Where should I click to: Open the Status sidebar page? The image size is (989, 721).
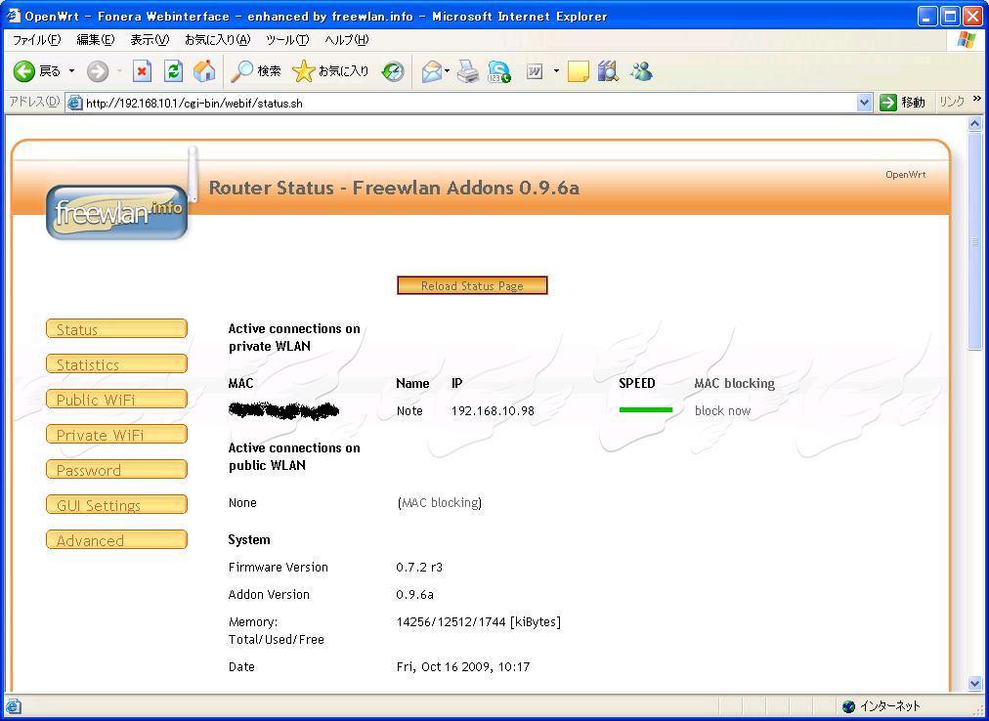tap(116, 328)
